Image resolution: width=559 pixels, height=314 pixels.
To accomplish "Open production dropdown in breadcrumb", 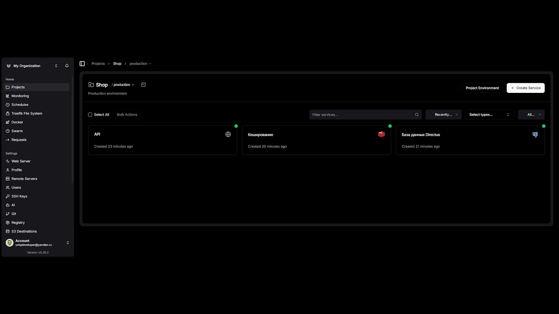I will click(141, 64).
